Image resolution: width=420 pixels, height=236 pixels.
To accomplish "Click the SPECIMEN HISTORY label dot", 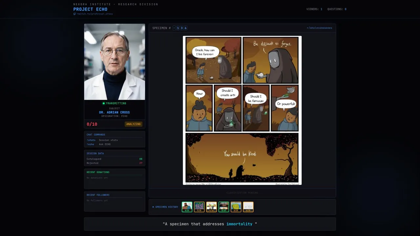I will [153, 207].
